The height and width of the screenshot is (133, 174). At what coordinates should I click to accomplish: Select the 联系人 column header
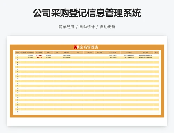coord(48,52)
